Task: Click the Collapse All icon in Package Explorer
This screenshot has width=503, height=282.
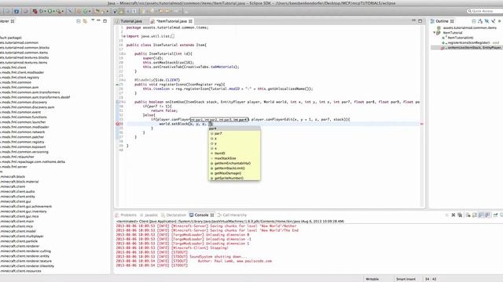Action: tap(79, 21)
